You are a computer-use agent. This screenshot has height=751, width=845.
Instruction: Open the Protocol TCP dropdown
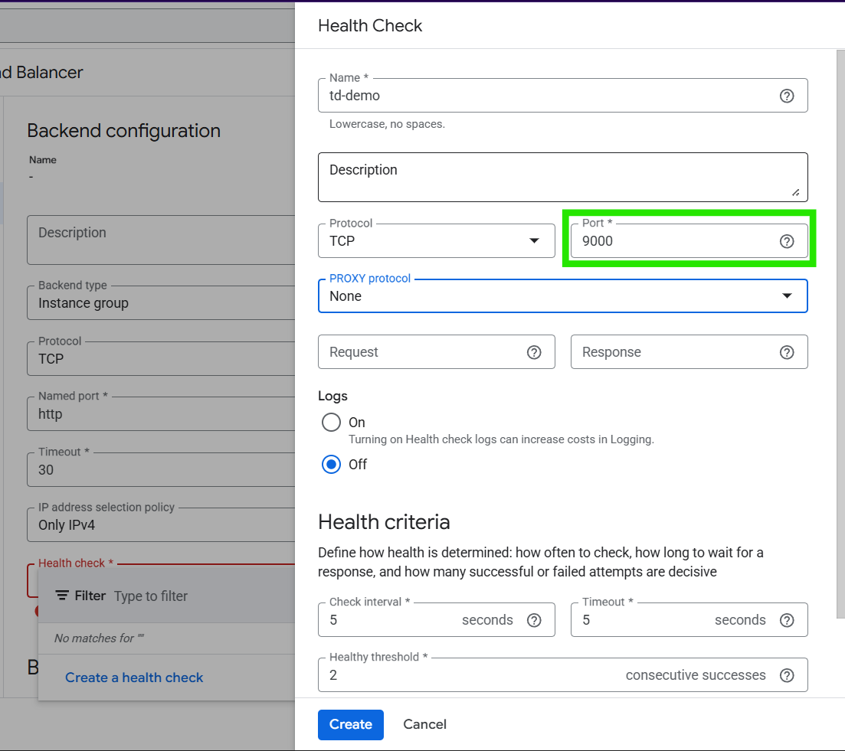pyautogui.click(x=436, y=241)
